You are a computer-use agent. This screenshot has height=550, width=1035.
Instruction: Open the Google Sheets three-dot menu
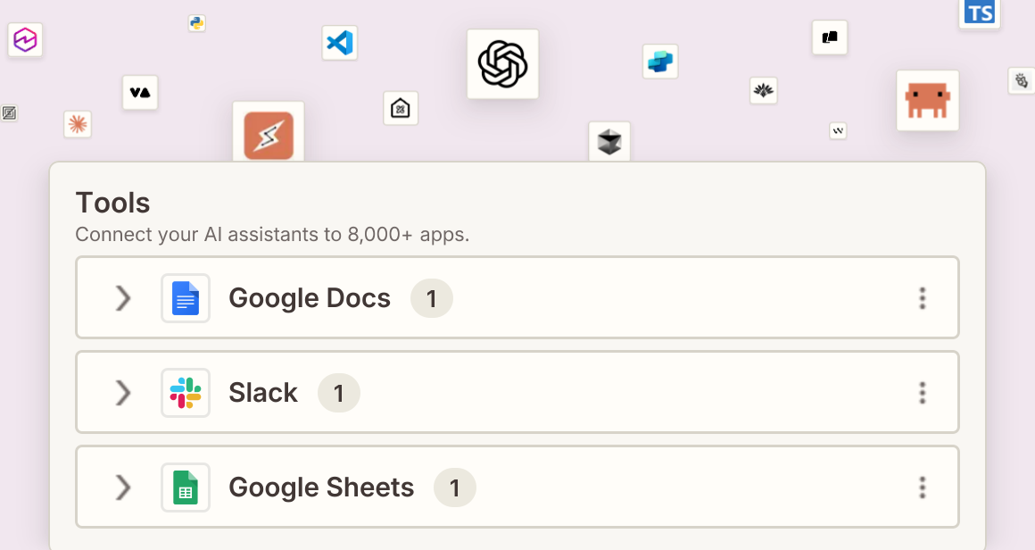pos(922,487)
